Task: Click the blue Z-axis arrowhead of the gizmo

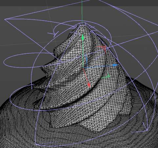Action: [x=116, y=65]
